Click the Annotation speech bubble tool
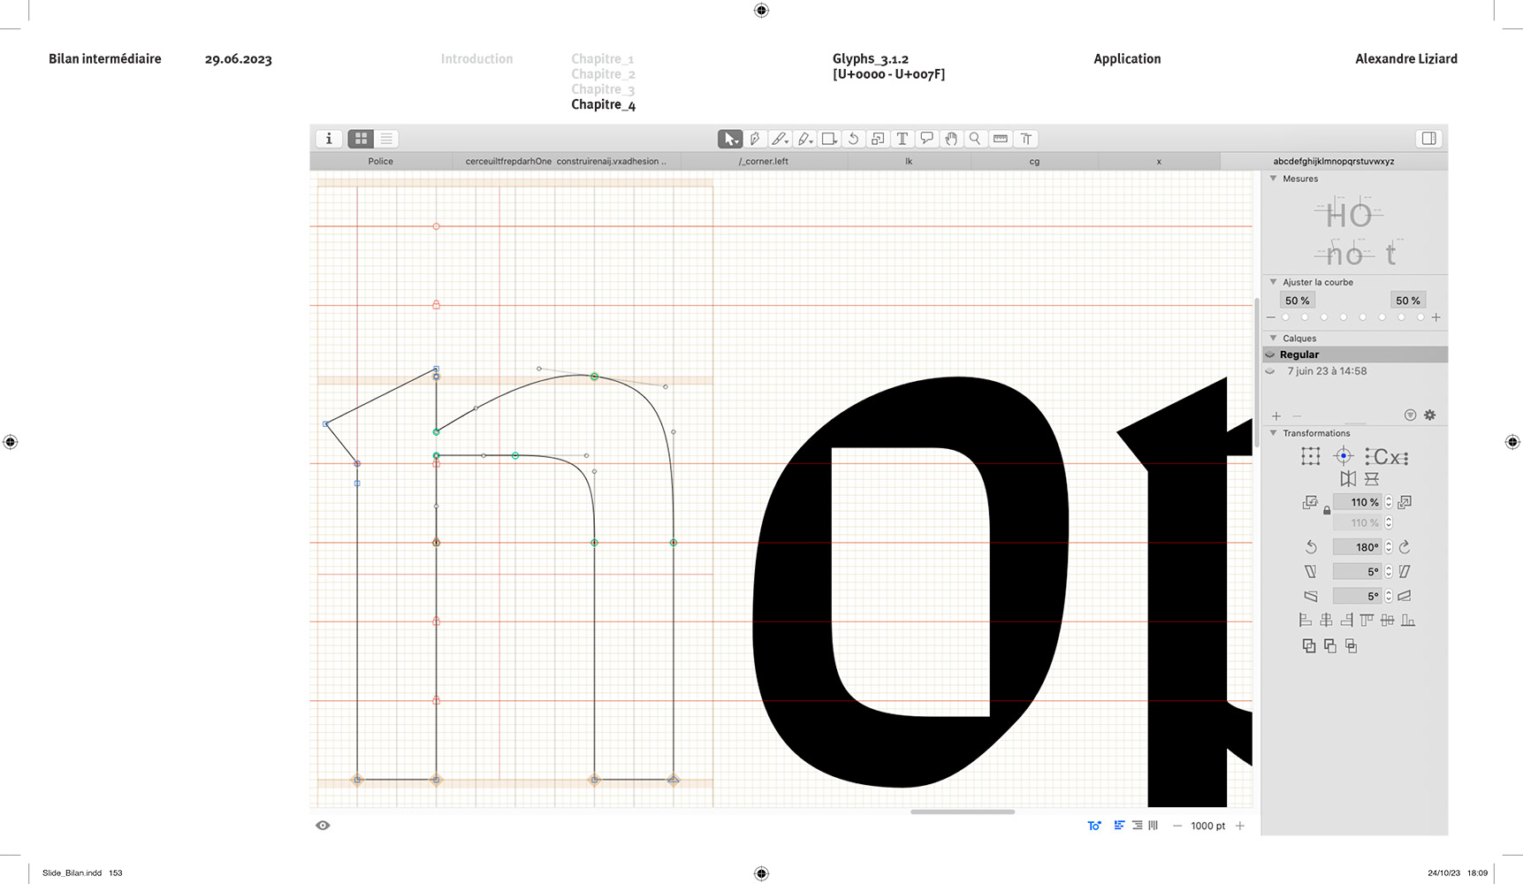Screen dimensions: 1523x884 click(x=926, y=139)
